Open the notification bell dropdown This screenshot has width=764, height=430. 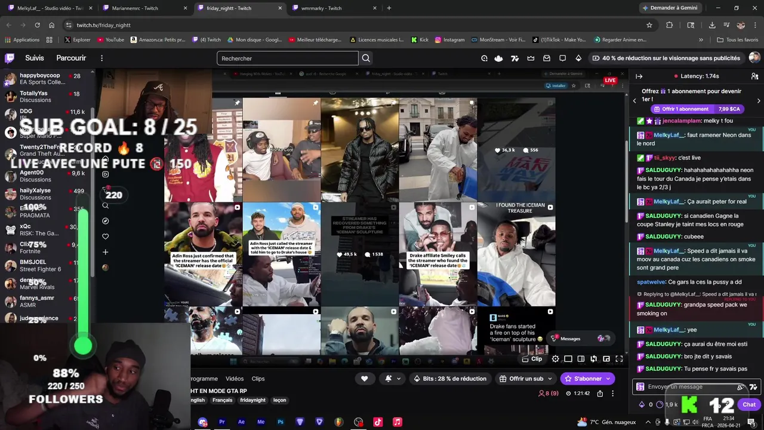click(393, 379)
